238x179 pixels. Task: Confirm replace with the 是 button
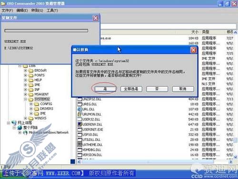coord(105,89)
